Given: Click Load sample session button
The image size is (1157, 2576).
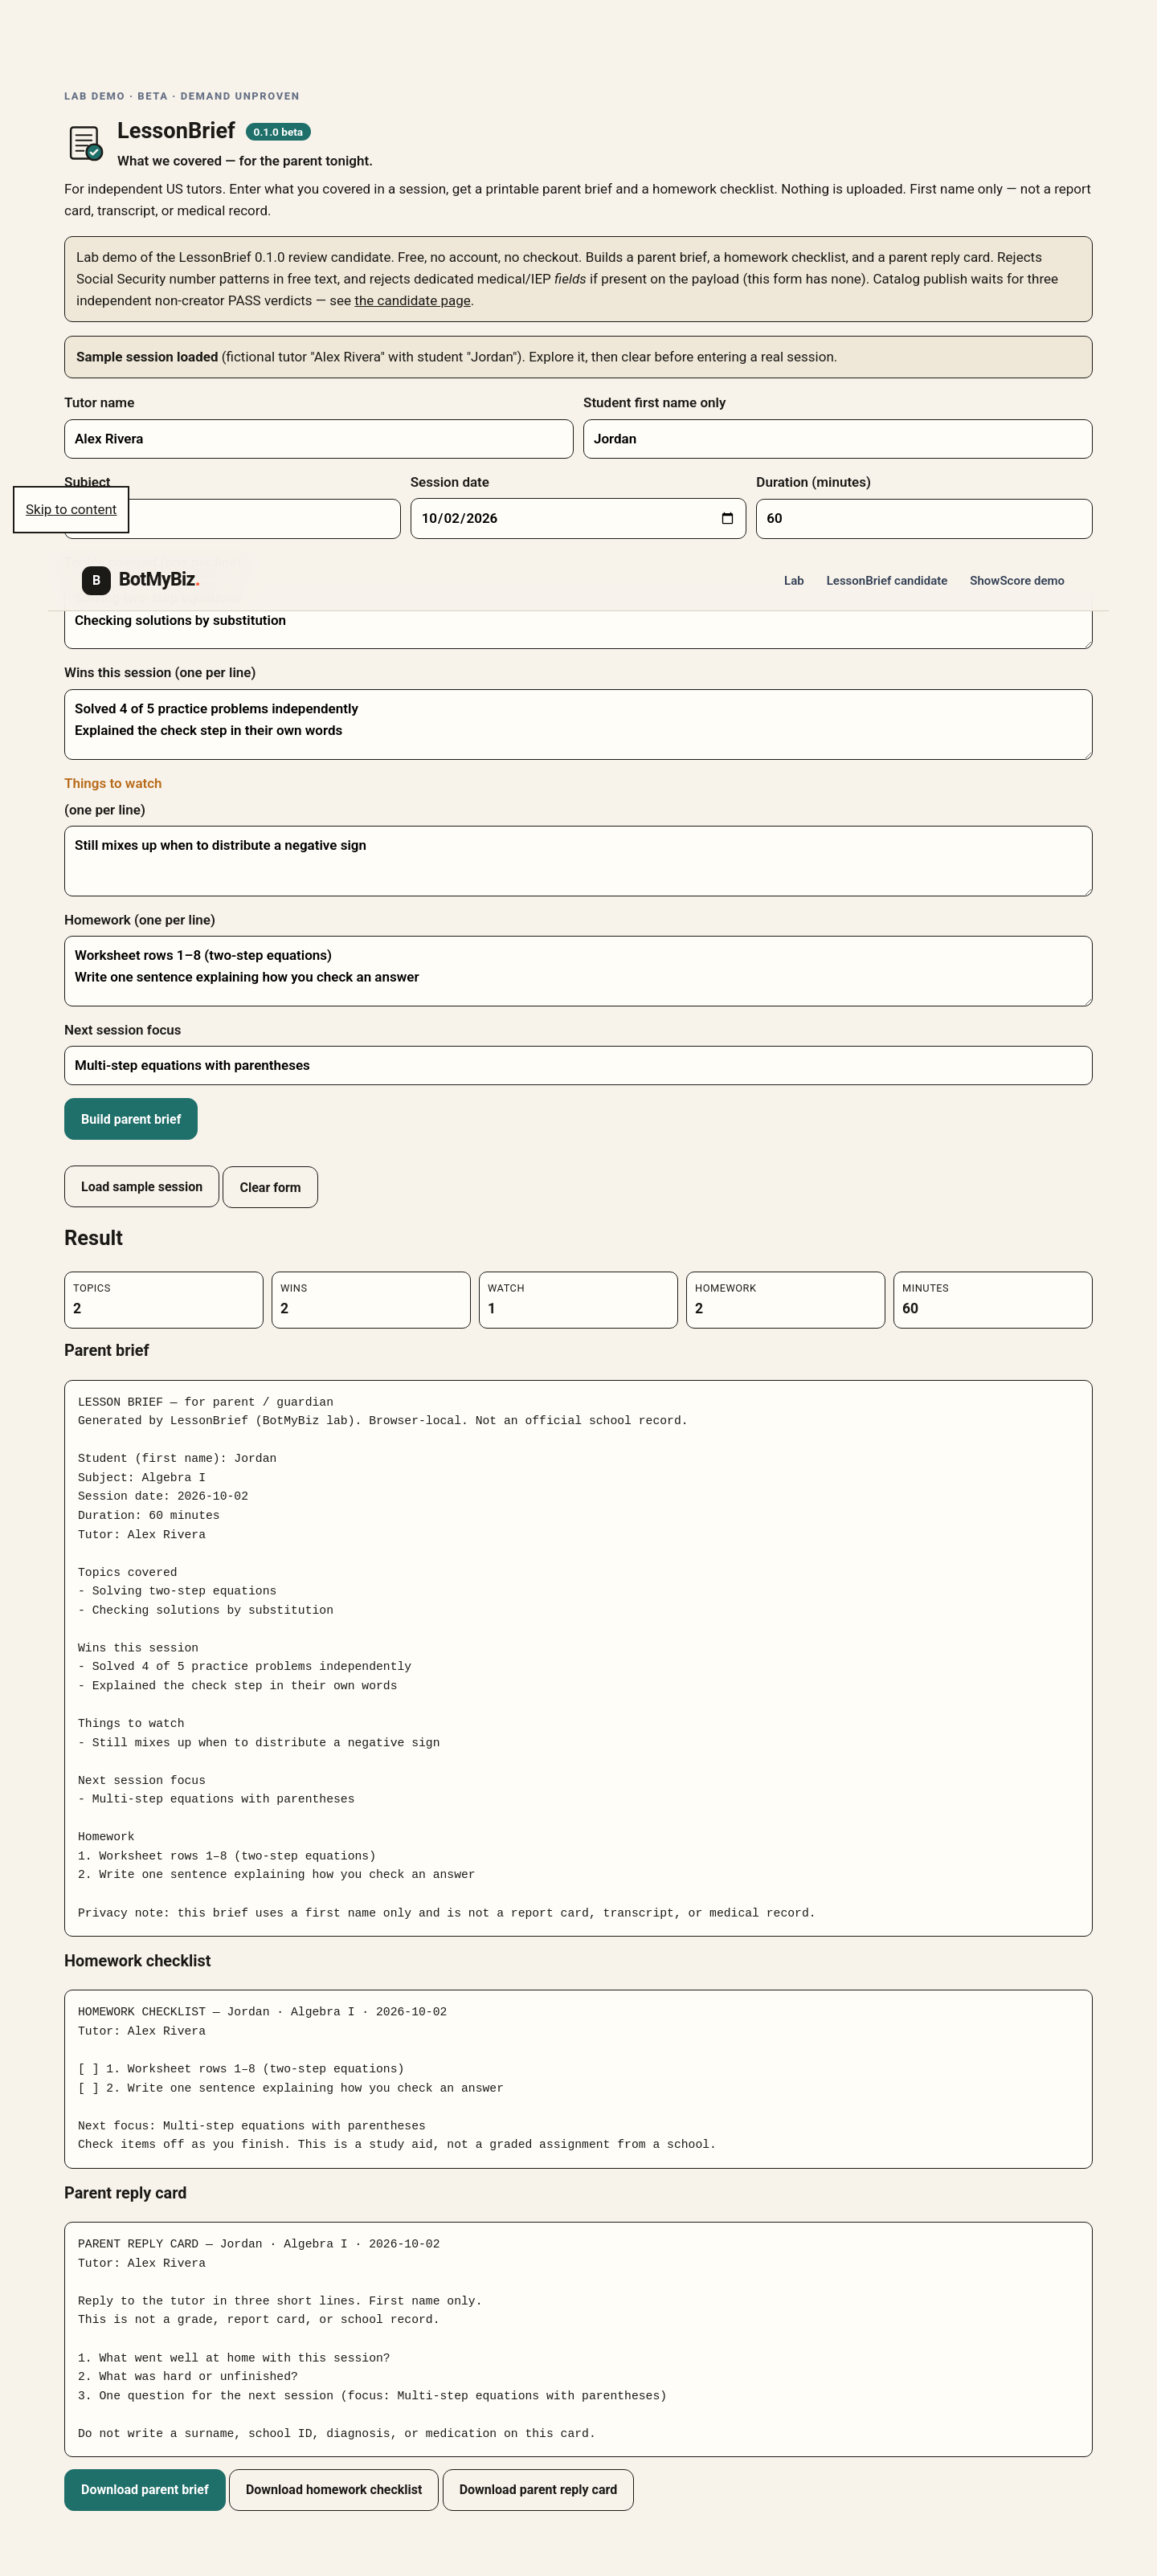Looking at the screenshot, I should (142, 1187).
